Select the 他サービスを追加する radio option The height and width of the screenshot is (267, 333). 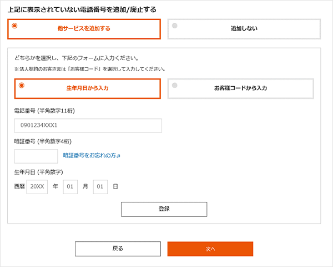84,29
